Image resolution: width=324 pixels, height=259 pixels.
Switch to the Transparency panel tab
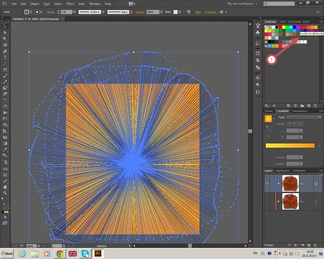coord(299,111)
